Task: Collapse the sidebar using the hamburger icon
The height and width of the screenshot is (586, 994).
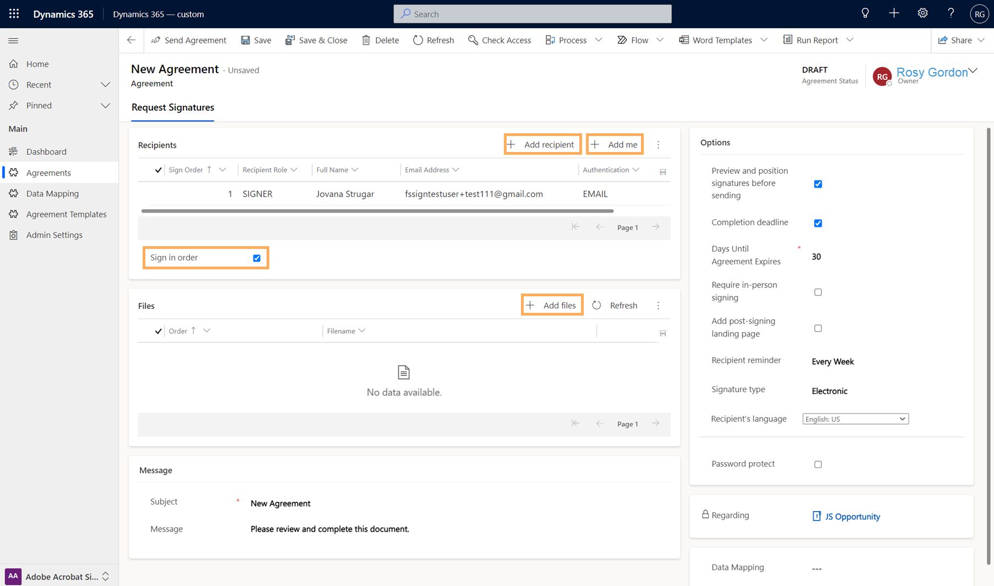Action: point(14,41)
